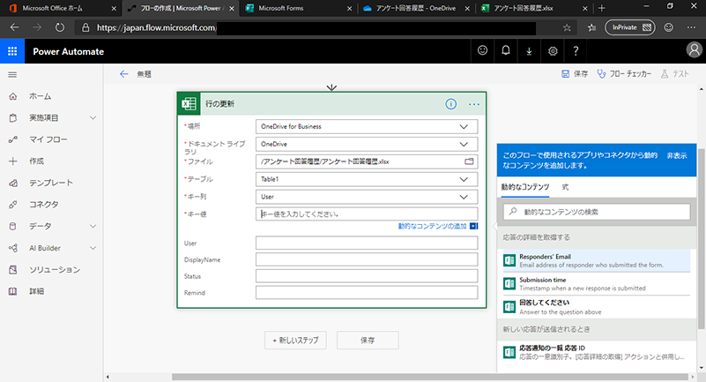Image resolution: width=706 pixels, height=382 pixels.
Task: Switch to Microsoft Office ホーム tab
Action: point(61,8)
